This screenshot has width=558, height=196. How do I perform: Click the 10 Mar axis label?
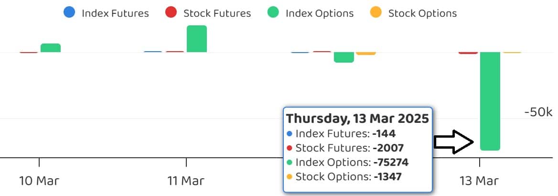coord(39,181)
